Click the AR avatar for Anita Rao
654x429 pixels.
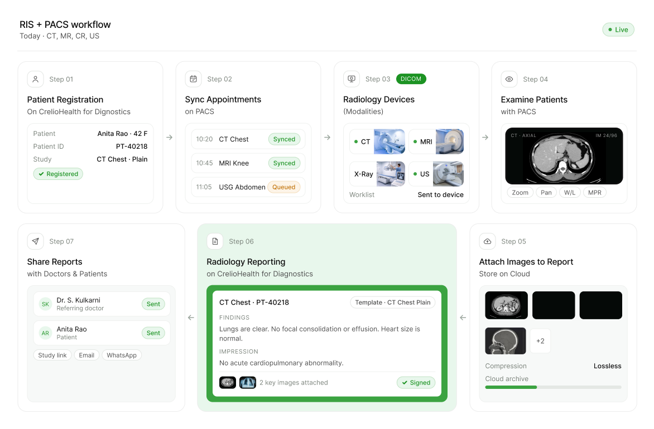tap(45, 333)
